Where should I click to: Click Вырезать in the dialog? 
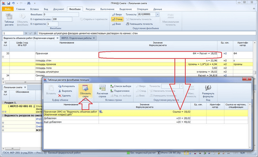65,91
